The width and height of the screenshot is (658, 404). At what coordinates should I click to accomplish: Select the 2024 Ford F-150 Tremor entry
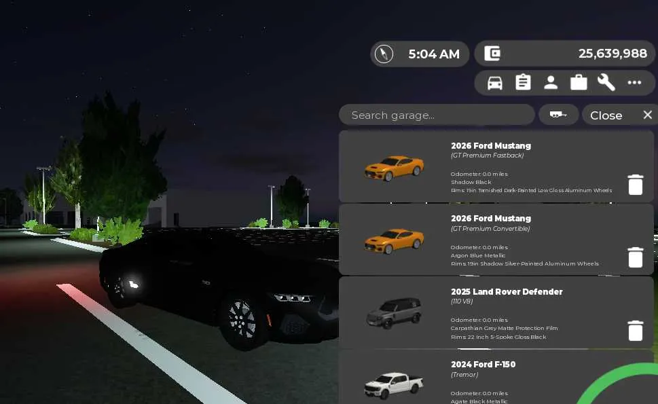[x=496, y=377]
